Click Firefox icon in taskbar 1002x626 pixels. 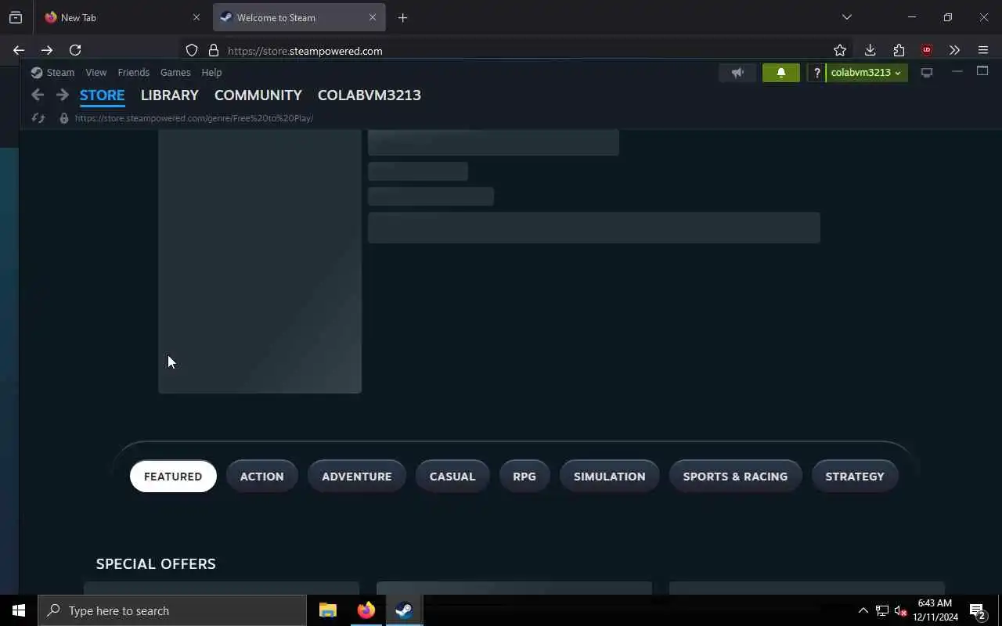pos(366,610)
